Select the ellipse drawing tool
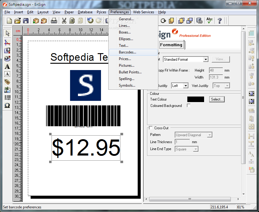Screen dimensions: 259x212 point(7,59)
